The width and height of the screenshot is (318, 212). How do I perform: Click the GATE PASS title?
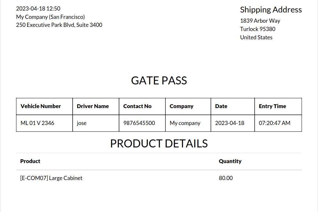tap(159, 81)
